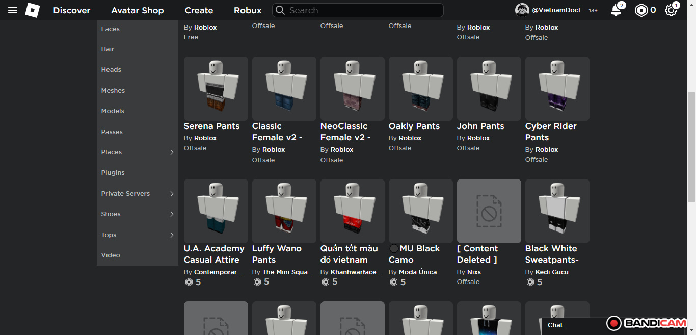This screenshot has height=335, width=696.
Task: Open the Serena Pants item link
Action: (x=211, y=126)
